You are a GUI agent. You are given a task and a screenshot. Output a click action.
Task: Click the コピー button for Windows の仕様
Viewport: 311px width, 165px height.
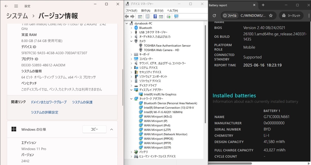click(x=94, y=129)
